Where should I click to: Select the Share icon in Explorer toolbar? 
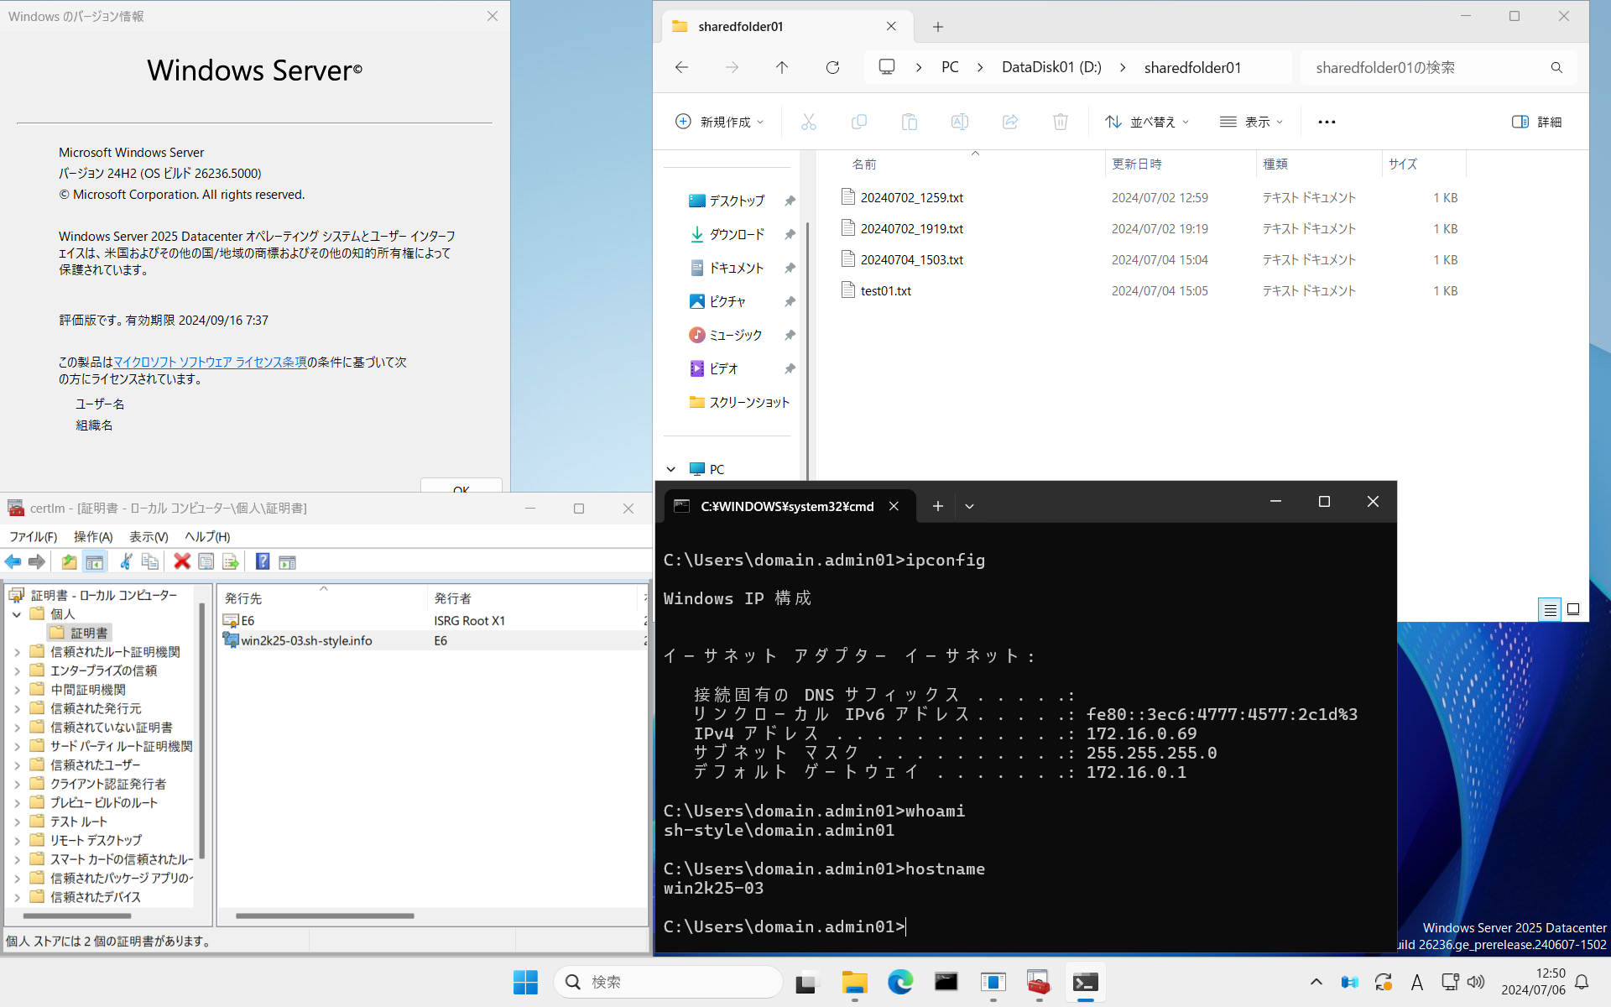1009,122
